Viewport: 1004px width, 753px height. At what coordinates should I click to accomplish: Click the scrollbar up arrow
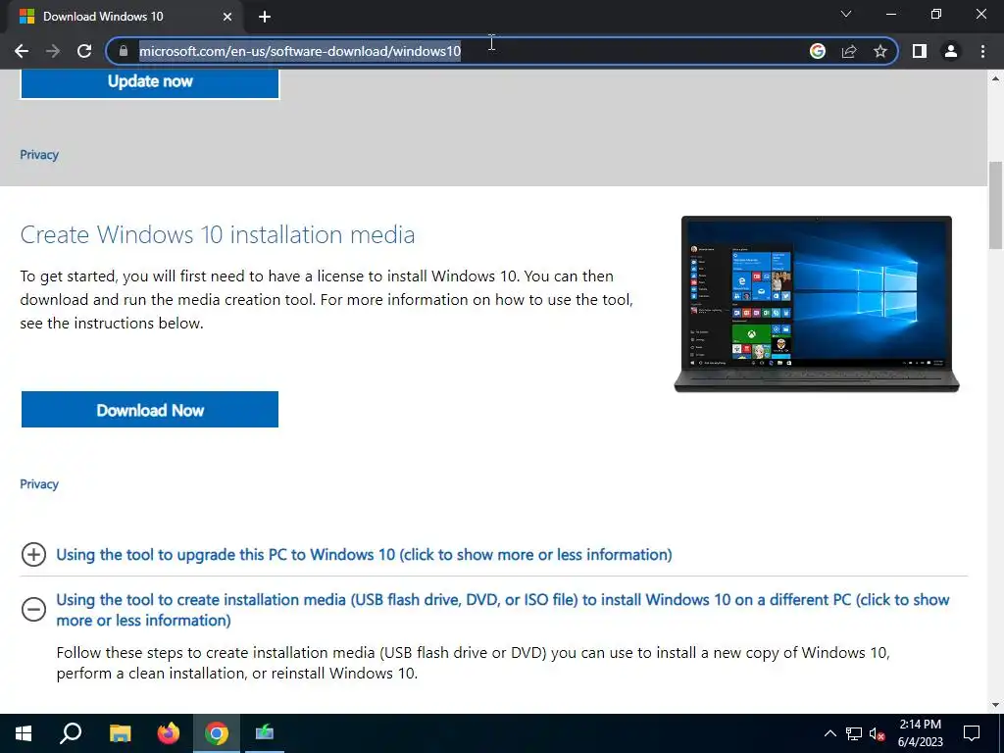(995, 78)
